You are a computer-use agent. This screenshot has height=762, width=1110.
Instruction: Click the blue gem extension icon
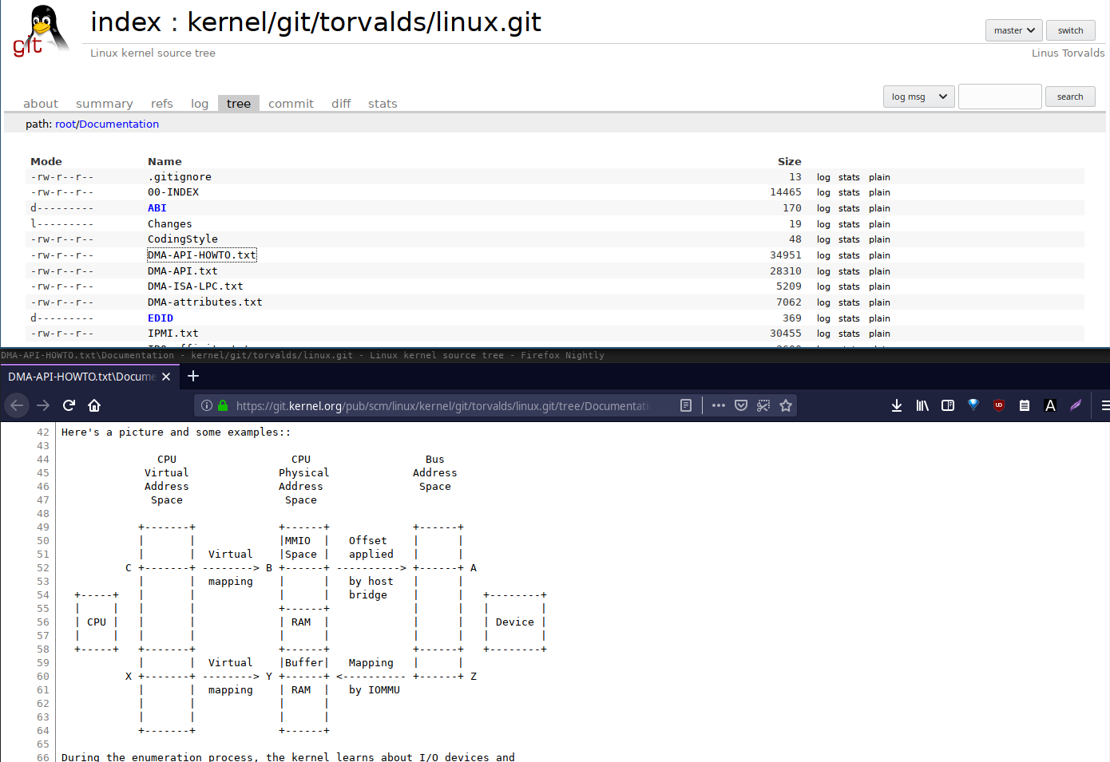tap(973, 405)
